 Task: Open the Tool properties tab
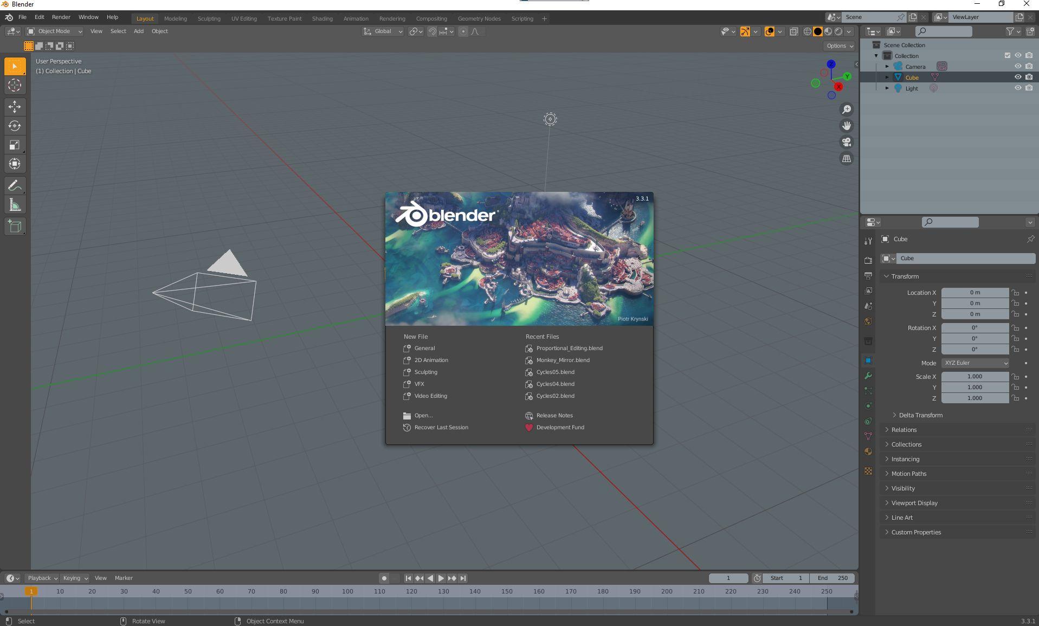(868, 241)
